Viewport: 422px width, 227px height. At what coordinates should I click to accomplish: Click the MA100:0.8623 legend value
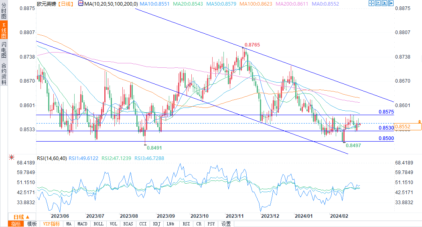coord(256,4)
